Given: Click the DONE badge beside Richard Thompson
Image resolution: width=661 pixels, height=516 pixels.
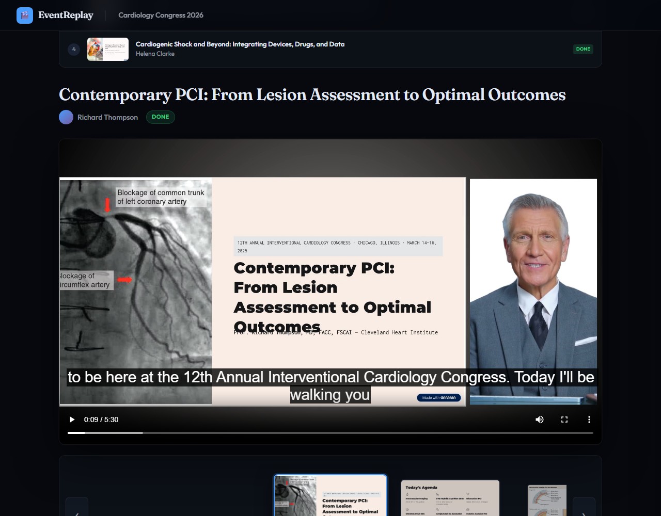Looking at the screenshot, I should pyautogui.click(x=160, y=117).
